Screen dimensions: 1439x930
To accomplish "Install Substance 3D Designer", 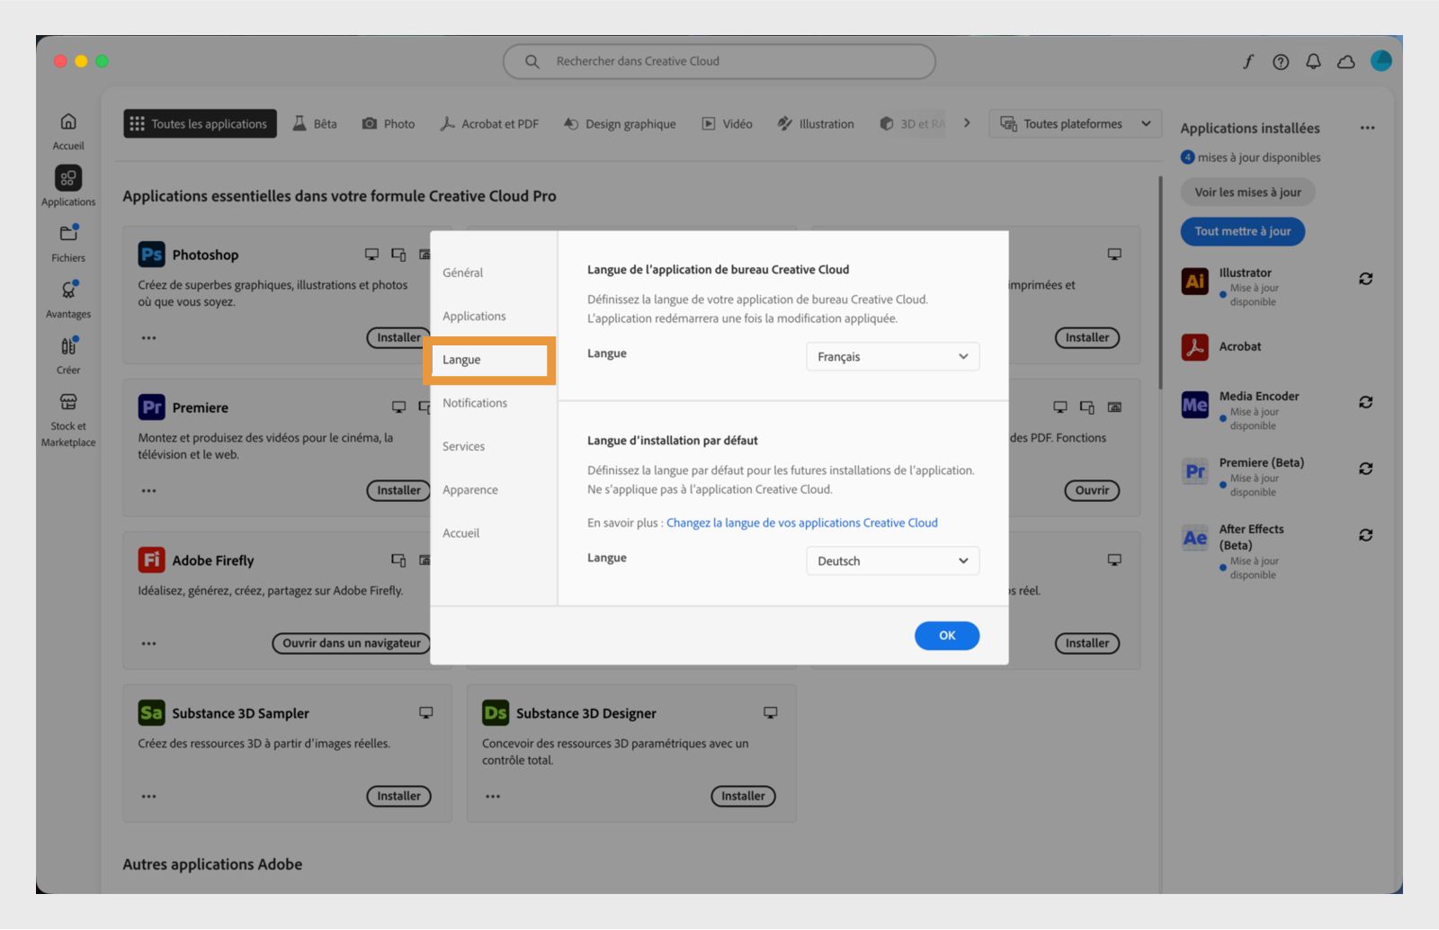I will click(x=743, y=797).
